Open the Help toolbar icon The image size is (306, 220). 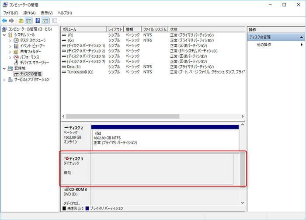tap(38, 21)
